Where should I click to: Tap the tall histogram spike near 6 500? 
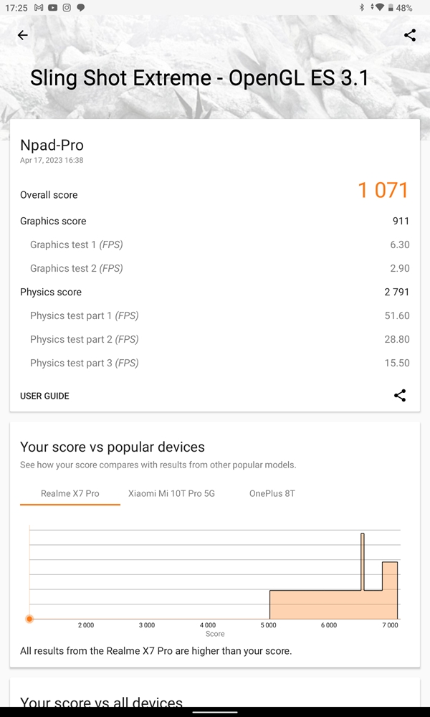[363, 561]
